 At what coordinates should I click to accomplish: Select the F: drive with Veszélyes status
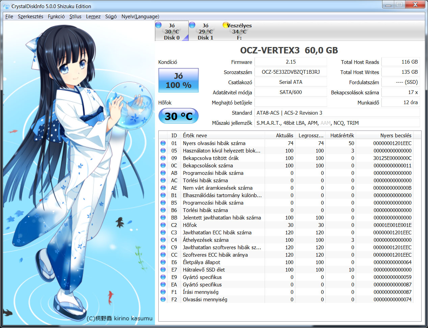coord(239,31)
